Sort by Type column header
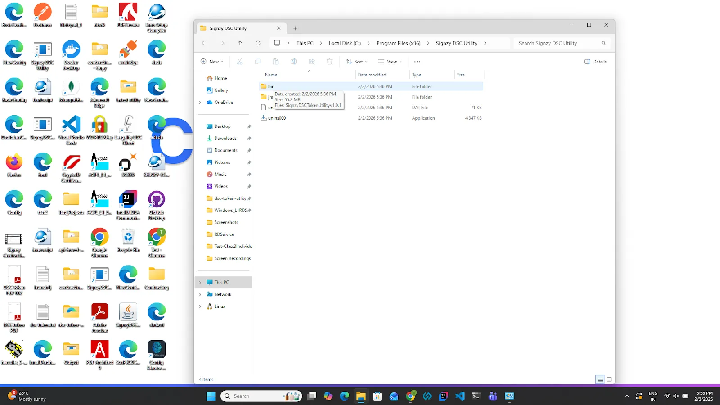The image size is (720, 405). pyautogui.click(x=432, y=75)
